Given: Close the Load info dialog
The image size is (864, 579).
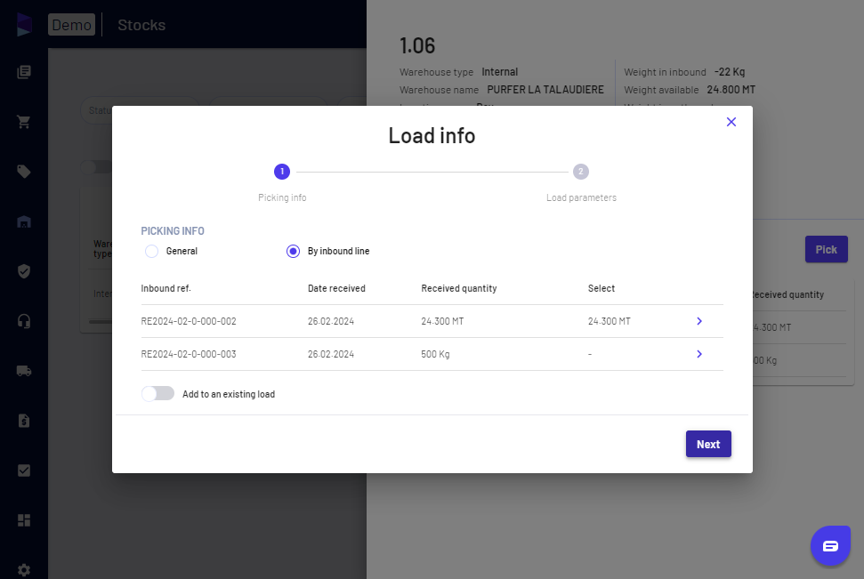Looking at the screenshot, I should coord(731,122).
